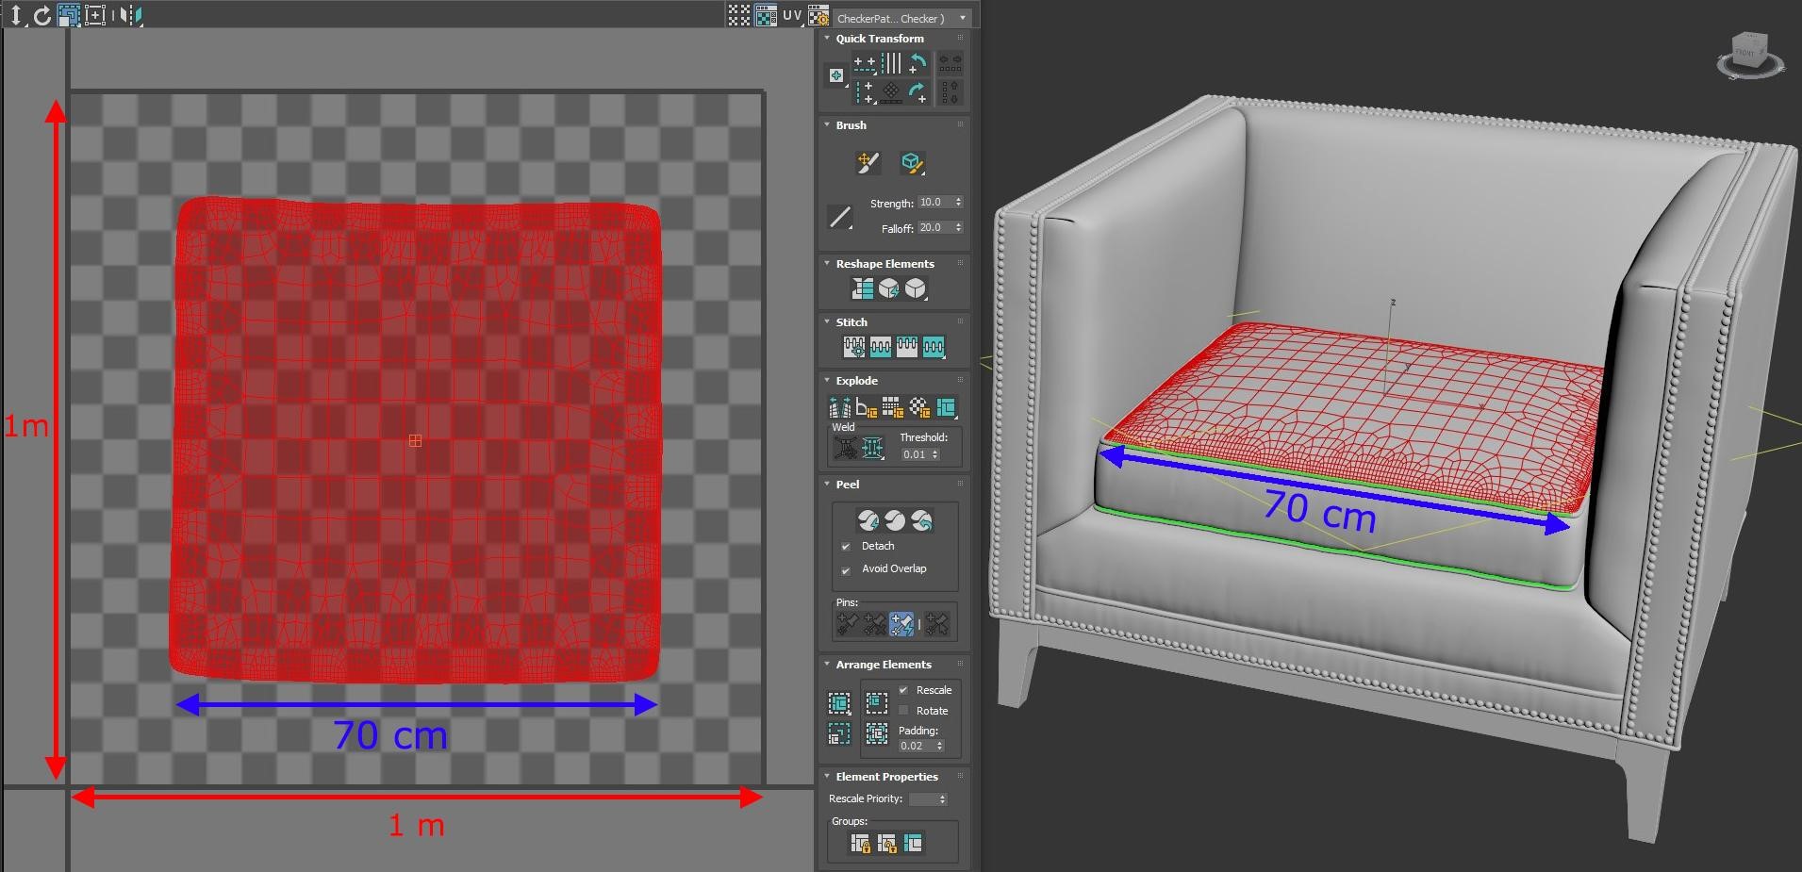The width and height of the screenshot is (1802, 872).
Task: Click the Reset Peel icon
Action: click(922, 520)
